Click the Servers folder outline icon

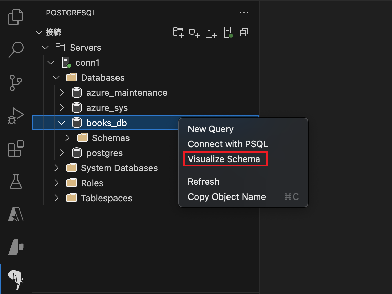pyautogui.click(x=60, y=48)
